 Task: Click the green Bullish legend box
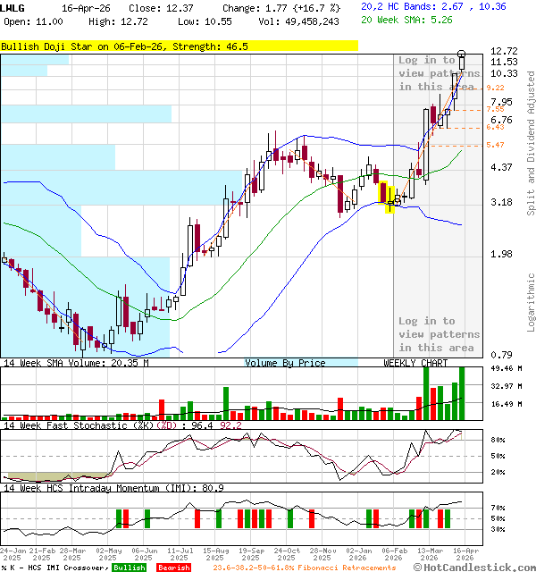tap(129, 567)
